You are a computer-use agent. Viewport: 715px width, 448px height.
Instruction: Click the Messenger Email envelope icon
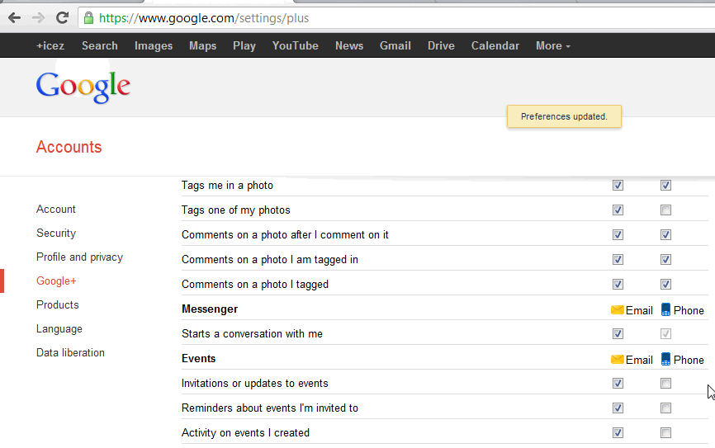tap(617, 310)
